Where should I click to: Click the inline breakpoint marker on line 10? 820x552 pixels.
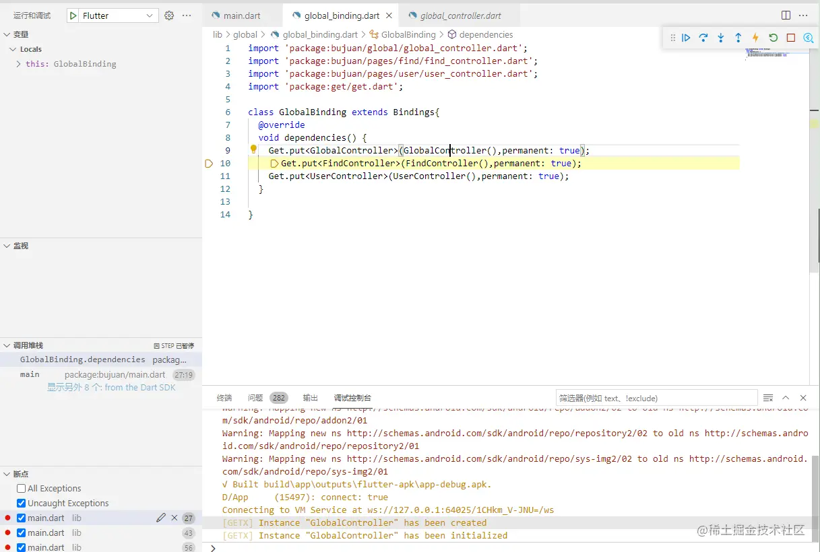[x=274, y=164]
